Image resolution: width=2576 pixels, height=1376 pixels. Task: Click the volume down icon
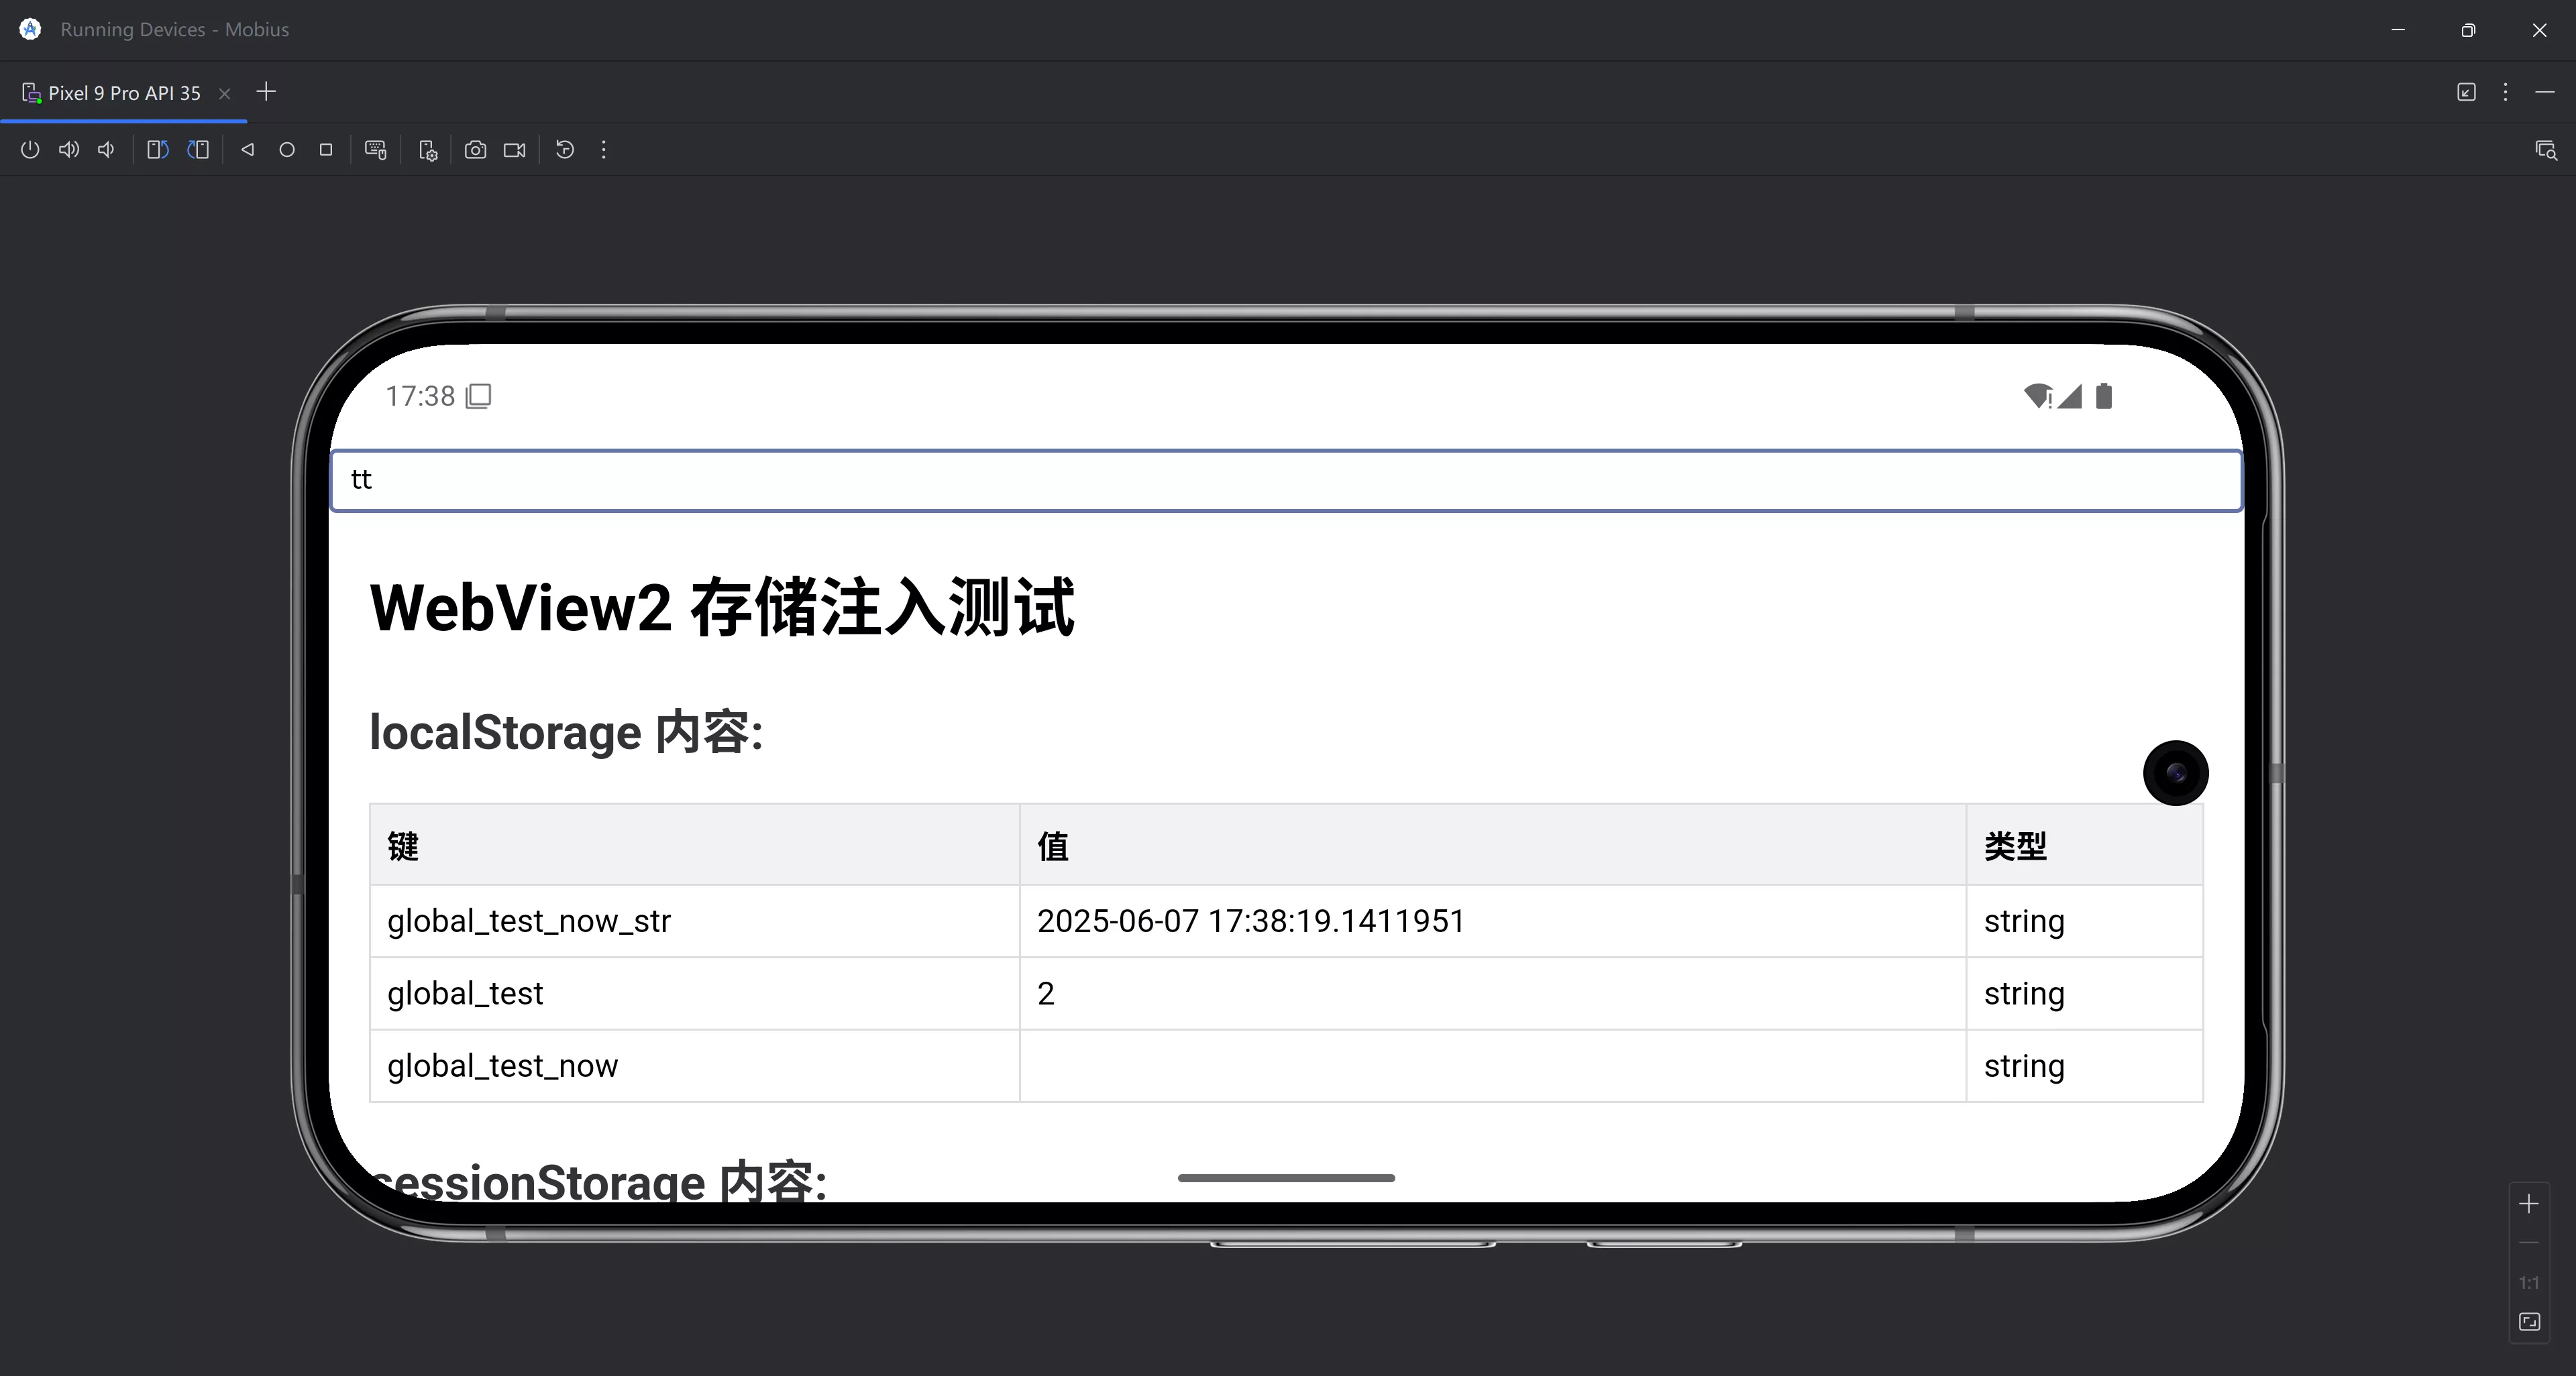coord(106,150)
